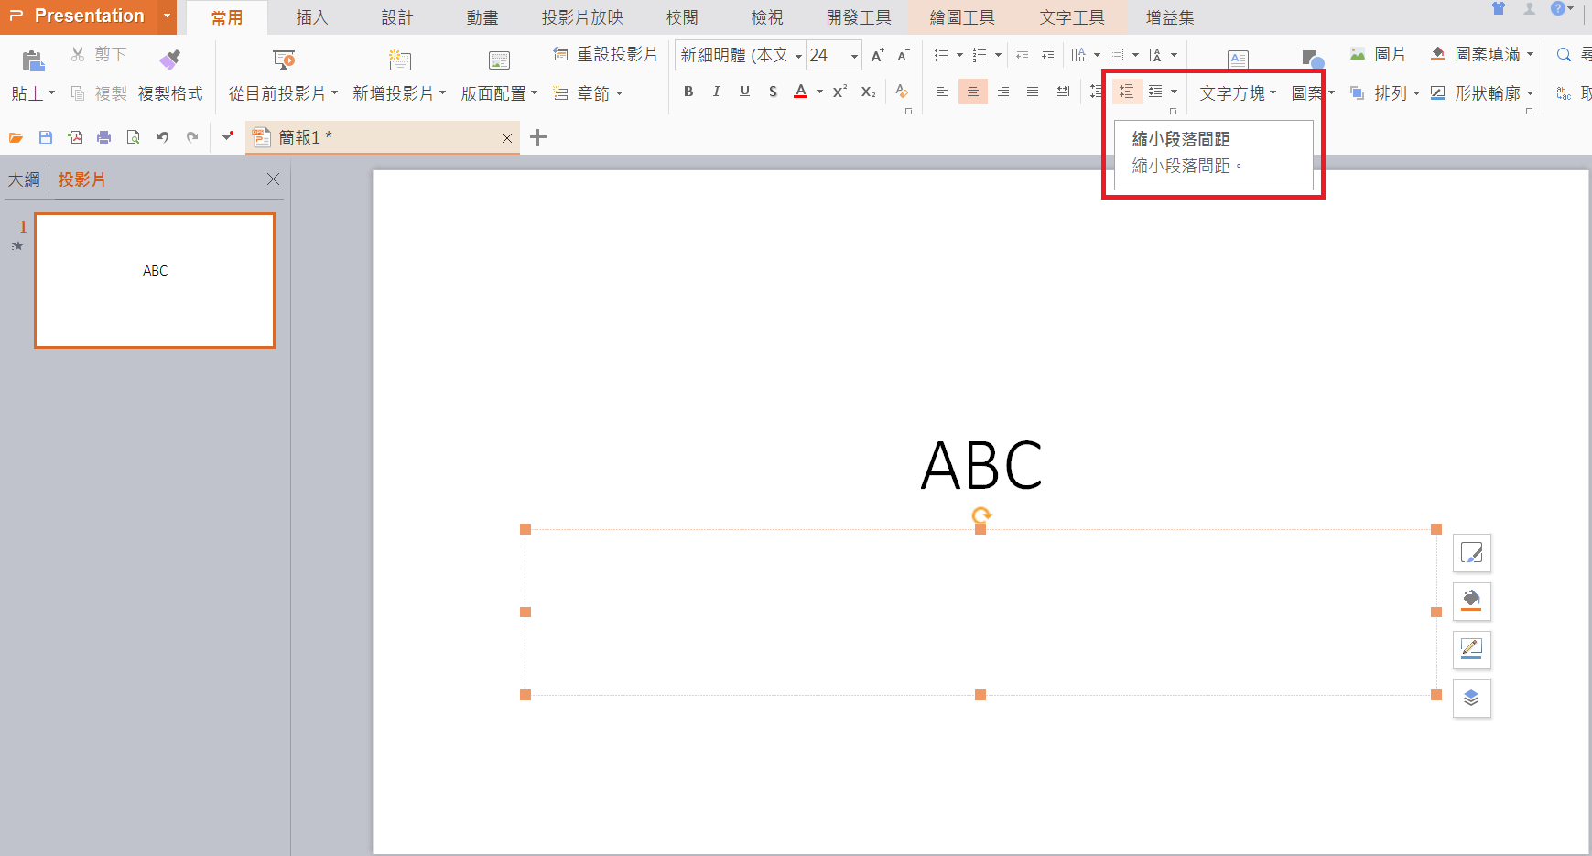Expand the font color dropdown arrow
Image resolution: width=1592 pixels, height=856 pixels.
(x=819, y=92)
